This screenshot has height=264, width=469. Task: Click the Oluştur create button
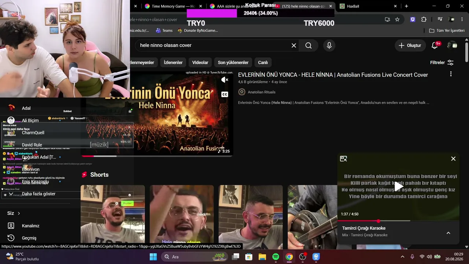coord(410,45)
